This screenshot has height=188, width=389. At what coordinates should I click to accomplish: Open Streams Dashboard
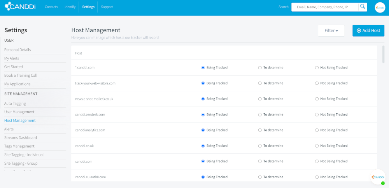pos(21,137)
